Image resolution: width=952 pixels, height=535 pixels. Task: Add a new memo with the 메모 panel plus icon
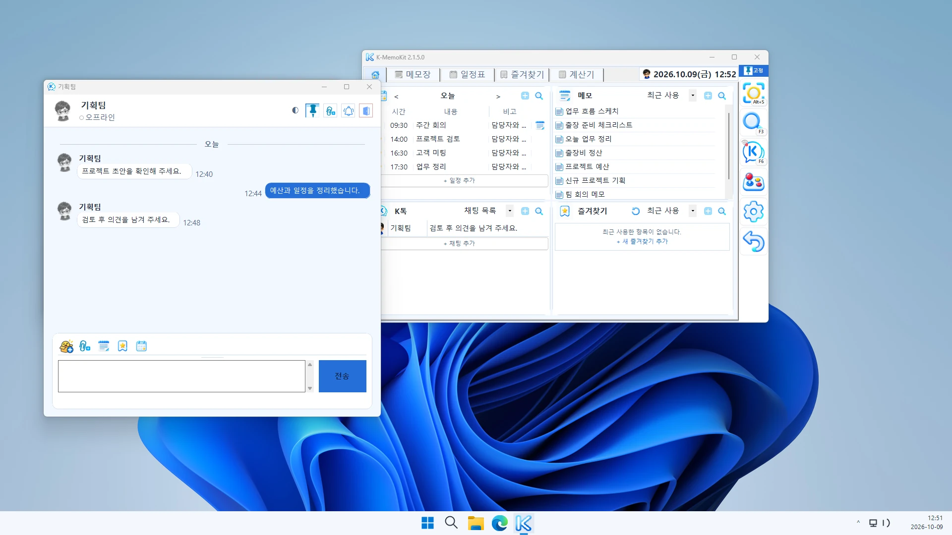coord(708,96)
